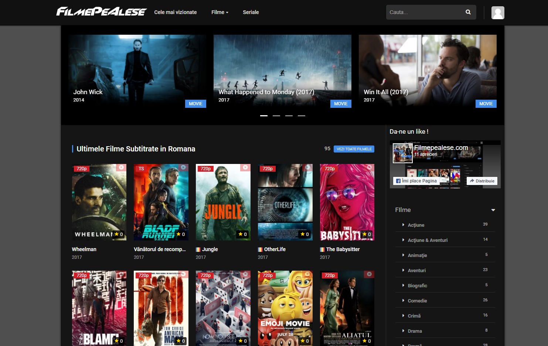
Task: Click the X icon on Jungle poster
Action: (245, 168)
